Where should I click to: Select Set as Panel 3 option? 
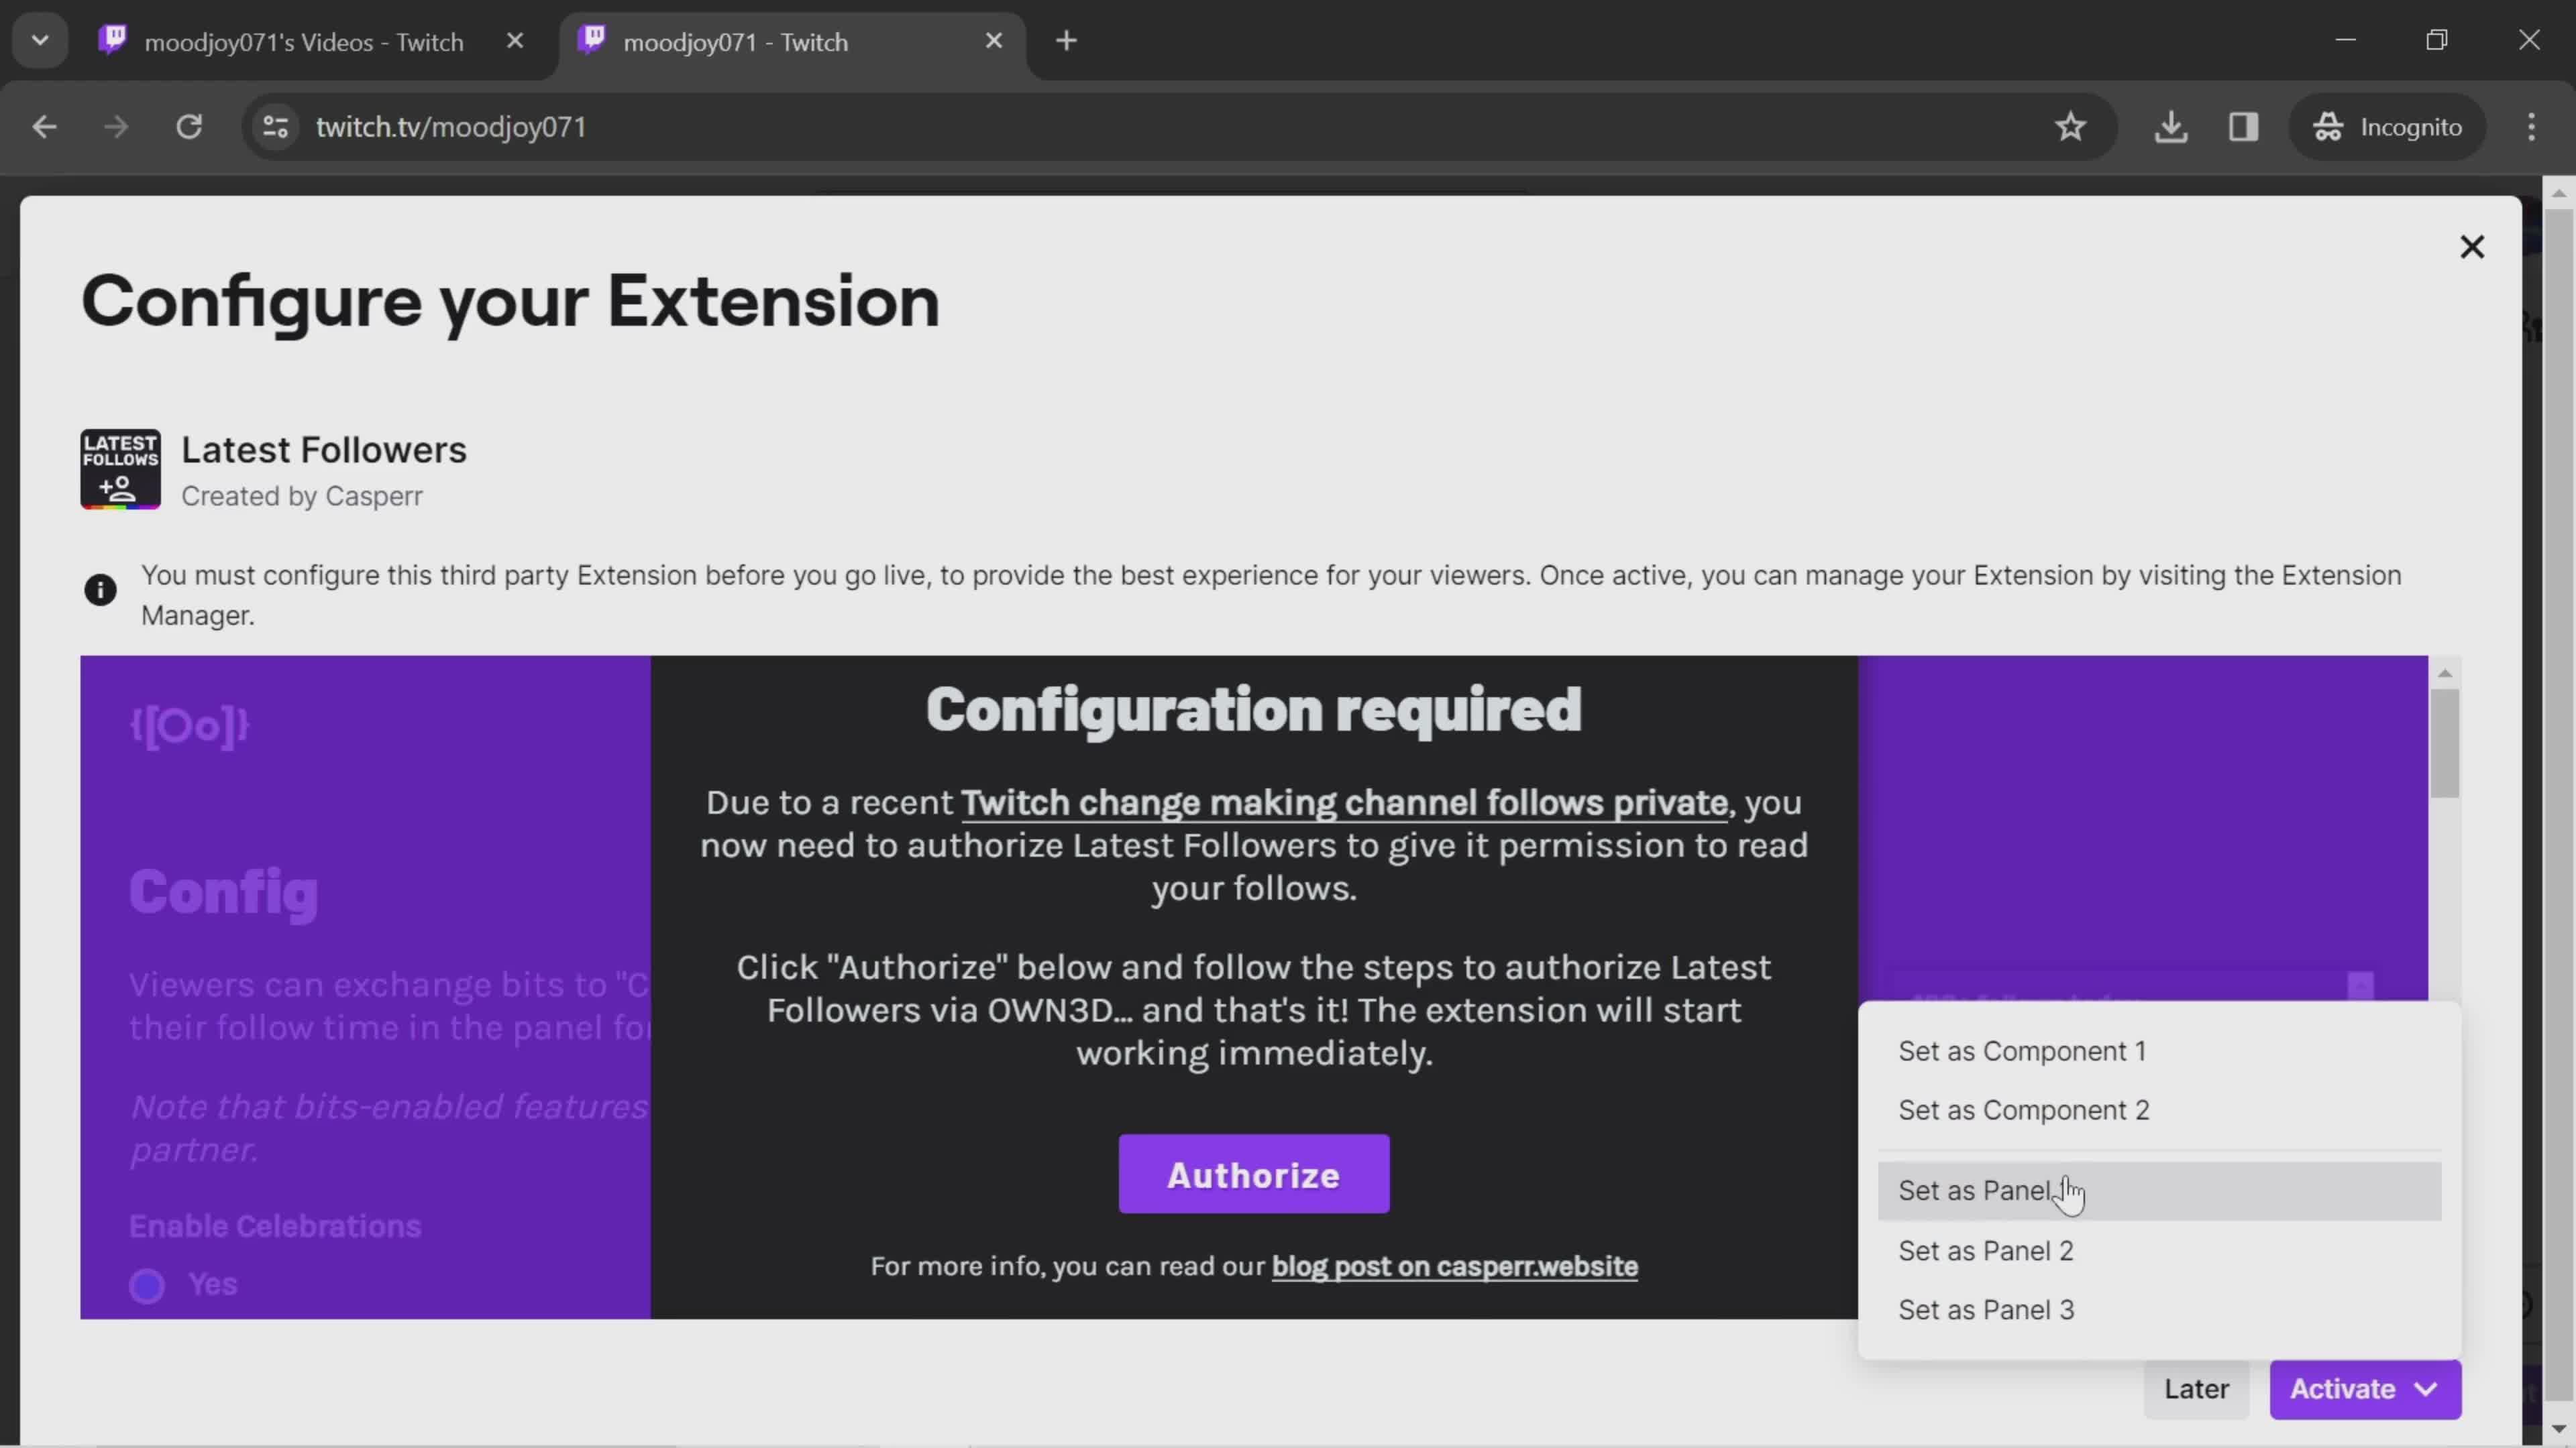click(x=1985, y=1310)
